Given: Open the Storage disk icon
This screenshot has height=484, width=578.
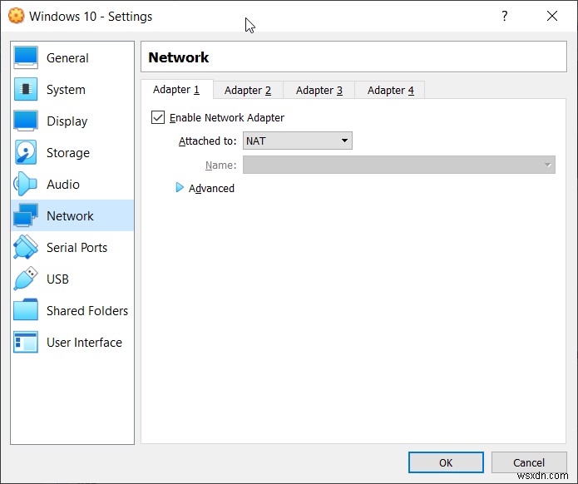Looking at the screenshot, I should pos(26,152).
